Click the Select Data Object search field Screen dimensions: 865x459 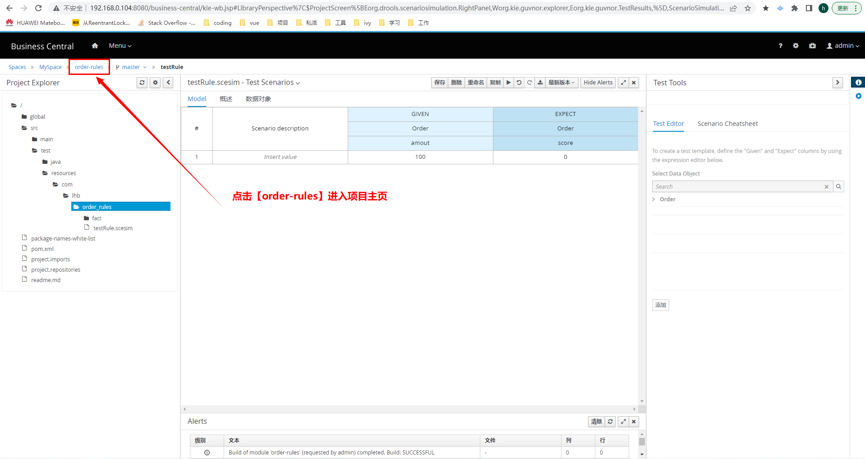pos(737,186)
